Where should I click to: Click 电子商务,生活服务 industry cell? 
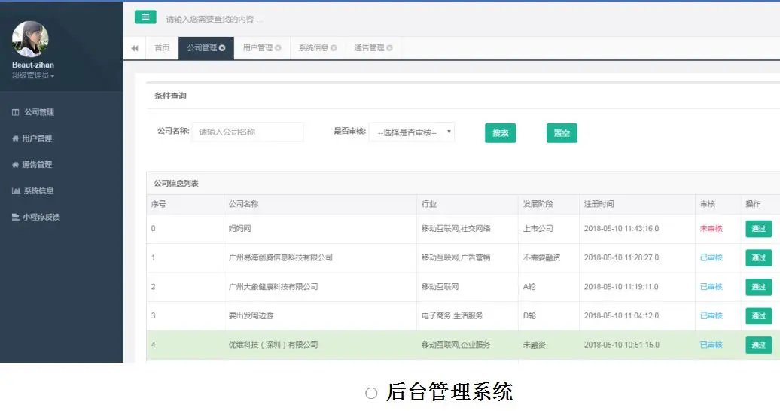[x=452, y=316]
